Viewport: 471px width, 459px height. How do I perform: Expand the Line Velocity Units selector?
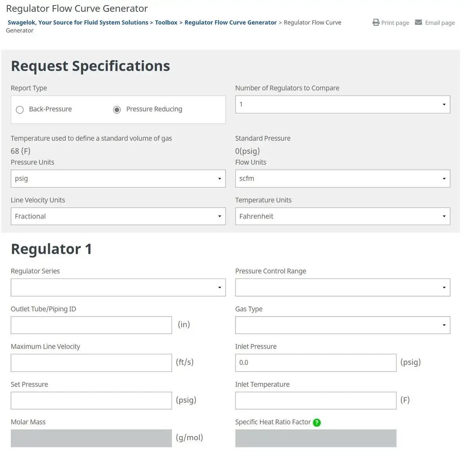219,216
